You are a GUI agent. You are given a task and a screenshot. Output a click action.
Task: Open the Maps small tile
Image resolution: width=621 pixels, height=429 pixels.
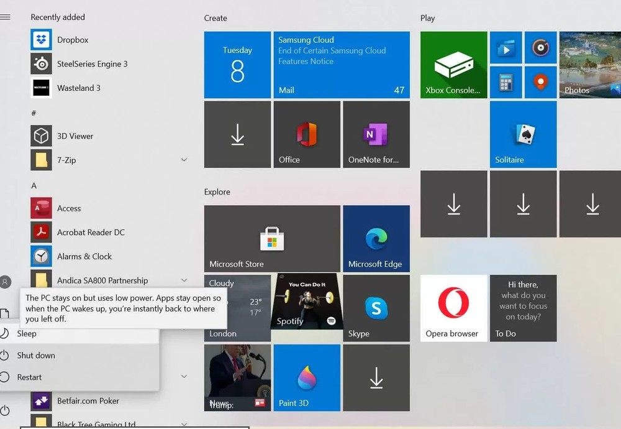541,83
